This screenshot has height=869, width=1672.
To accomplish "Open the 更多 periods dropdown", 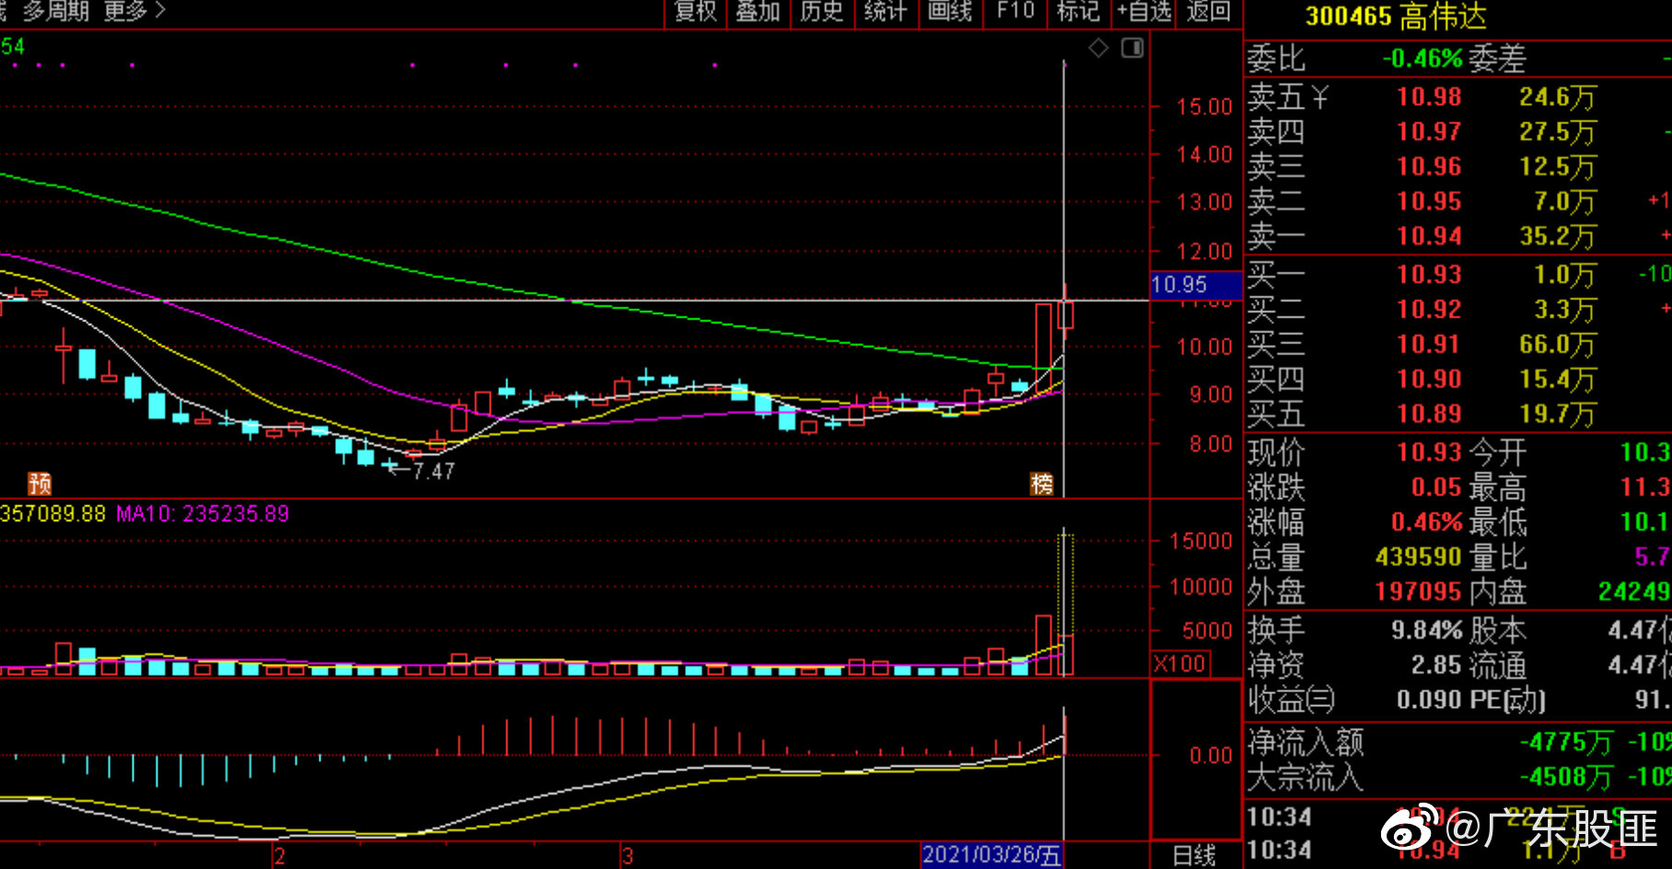I will tap(134, 11).
